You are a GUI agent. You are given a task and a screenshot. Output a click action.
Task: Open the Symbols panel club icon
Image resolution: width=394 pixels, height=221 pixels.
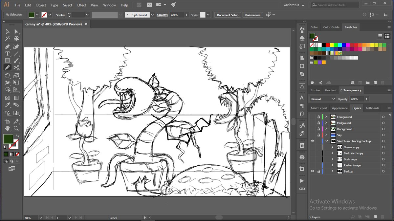[x=302, y=38]
